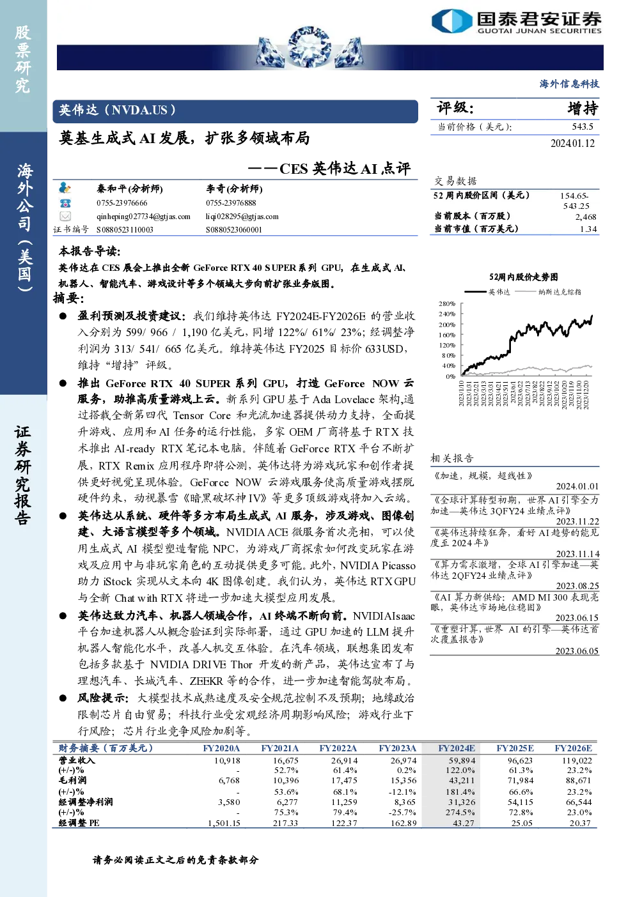Click the 纳斯达克综指 legend entry
Image resolution: width=635 pixels, height=897 pixels.
pyautogui.click(x=560, y=292)
